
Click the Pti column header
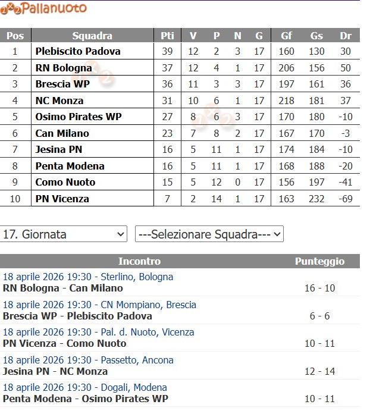point(167,36)
